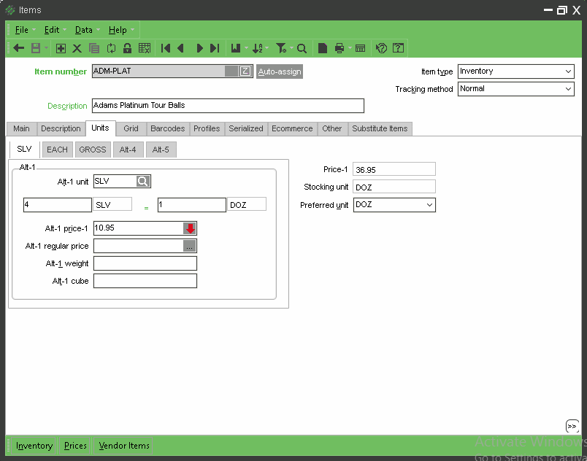This screenshot has height=461, width=587.
Task: Open the filter dropdown arrow
Action: point(291,48)
